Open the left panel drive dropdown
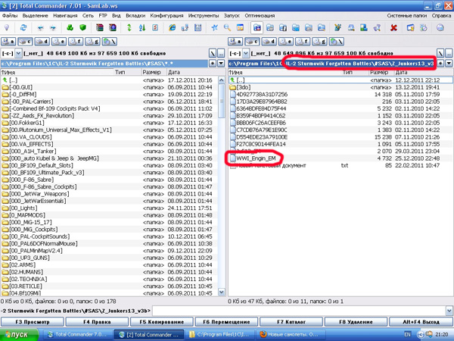Image resolution: width=454 pixels, height=341 pixels. coord(18,53)
